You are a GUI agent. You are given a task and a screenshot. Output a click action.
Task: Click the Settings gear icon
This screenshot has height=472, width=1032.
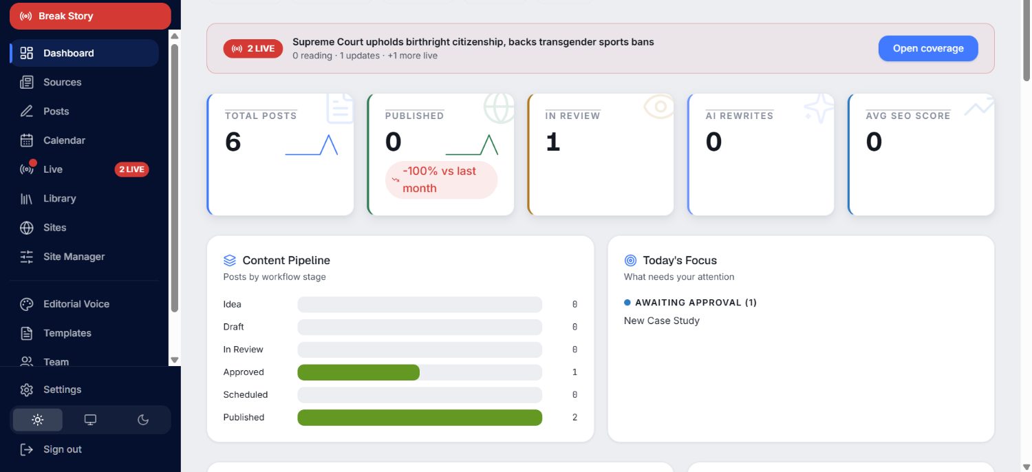pos(27,389)
